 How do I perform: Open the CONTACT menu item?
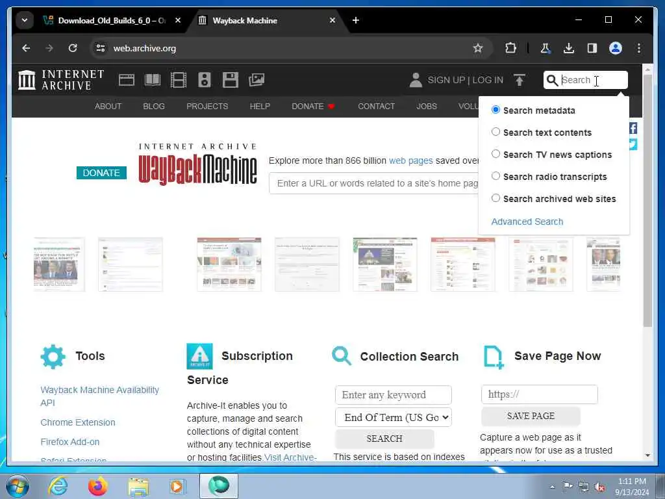click(x=376, y=107)
